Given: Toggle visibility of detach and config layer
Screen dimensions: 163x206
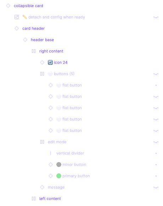Looking at the screenshot, I should [x=156, y=17].
